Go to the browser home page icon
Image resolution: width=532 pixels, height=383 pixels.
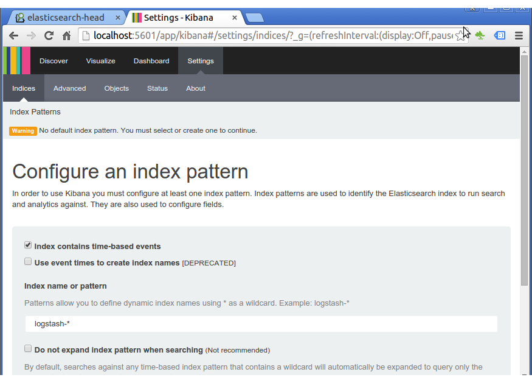click(x=66, y=36)
